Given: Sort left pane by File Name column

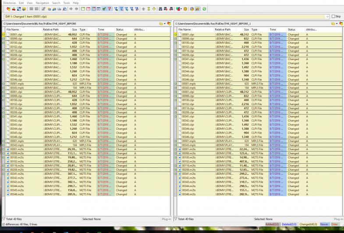Looking at the screenshot, I should tap(24, 30).
